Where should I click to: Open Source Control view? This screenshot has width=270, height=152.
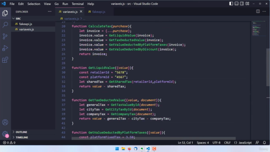[5, 36]
